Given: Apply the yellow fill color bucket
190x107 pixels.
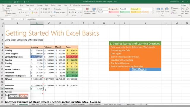Looking at the screenshot, I should (x=32, y=12).
